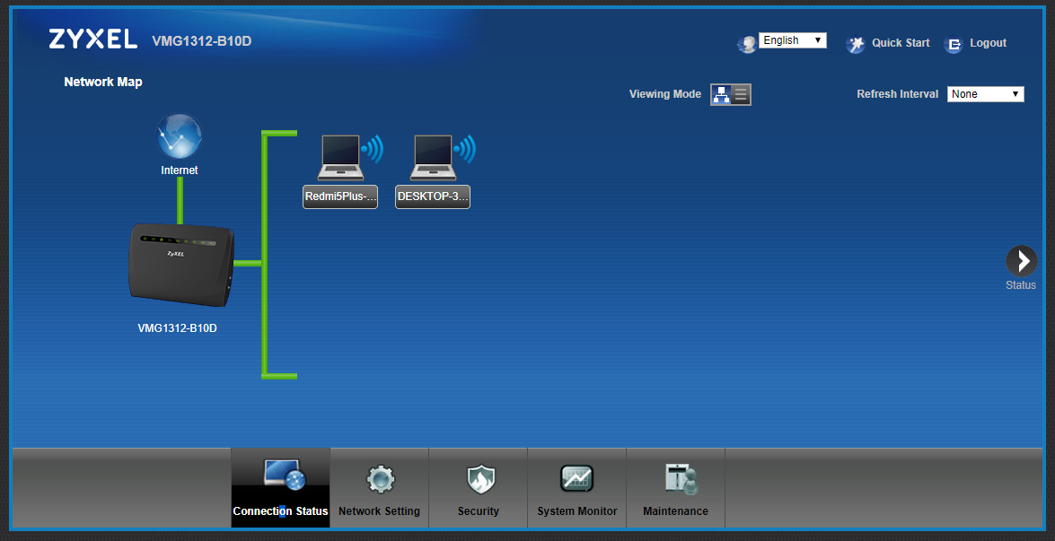Click the Network Setting gear icon
Image resolution: width=1055 pixels, height=541 pixels.
point(380,479)
